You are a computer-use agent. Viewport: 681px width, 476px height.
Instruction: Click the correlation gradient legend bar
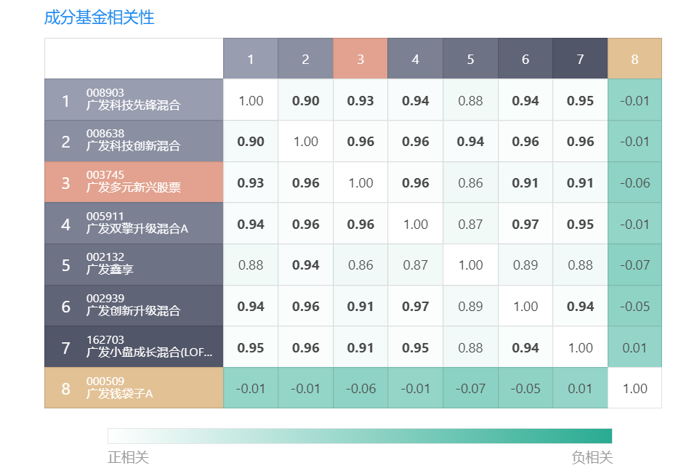[360, 435]
